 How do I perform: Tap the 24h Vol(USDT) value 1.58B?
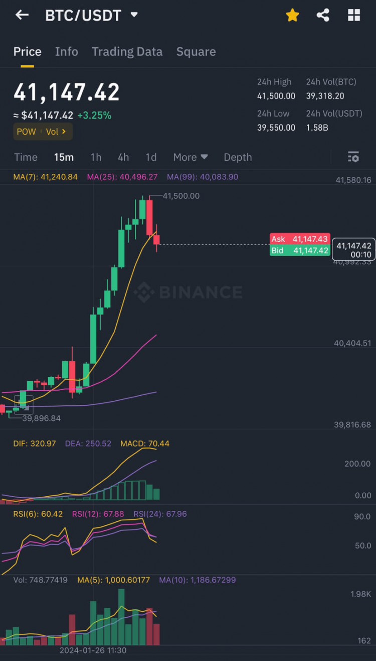click(317, 128)
